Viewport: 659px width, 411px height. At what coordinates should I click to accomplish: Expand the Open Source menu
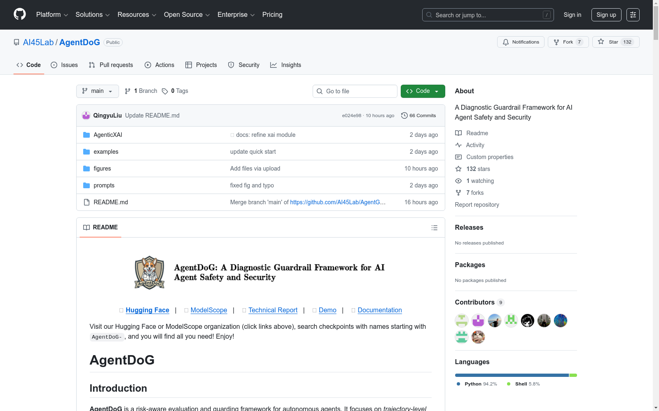click(x=187, y=15)
